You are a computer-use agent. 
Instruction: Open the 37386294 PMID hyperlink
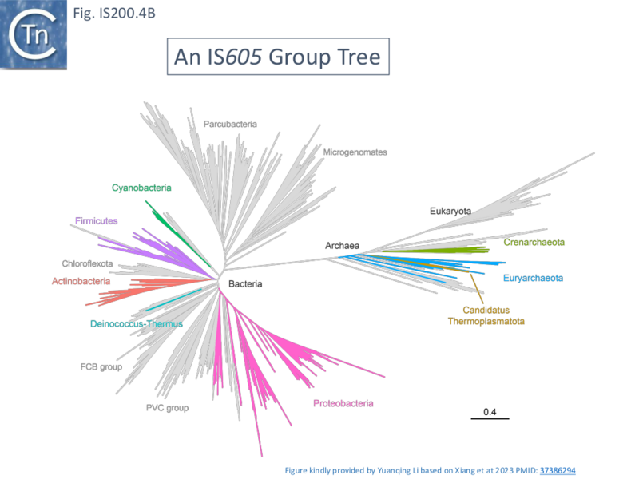[559, 469]
